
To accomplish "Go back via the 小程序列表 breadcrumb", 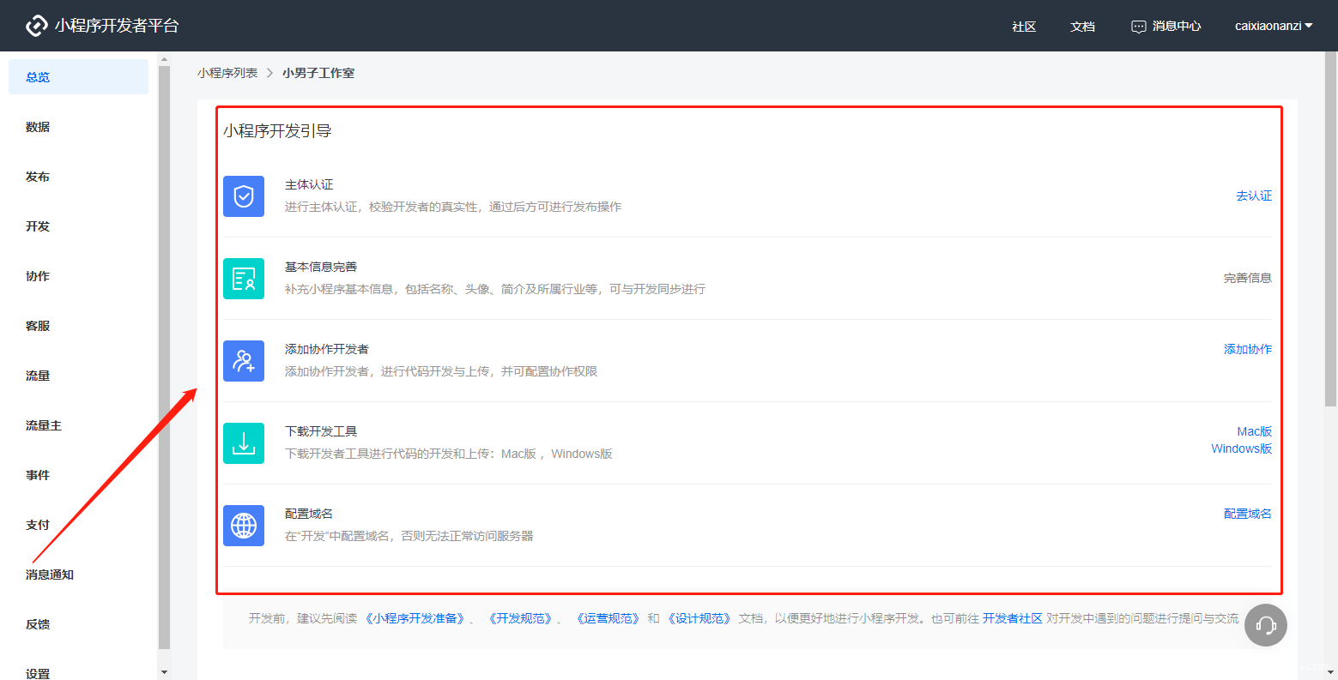I will click(x=228, y=73).
